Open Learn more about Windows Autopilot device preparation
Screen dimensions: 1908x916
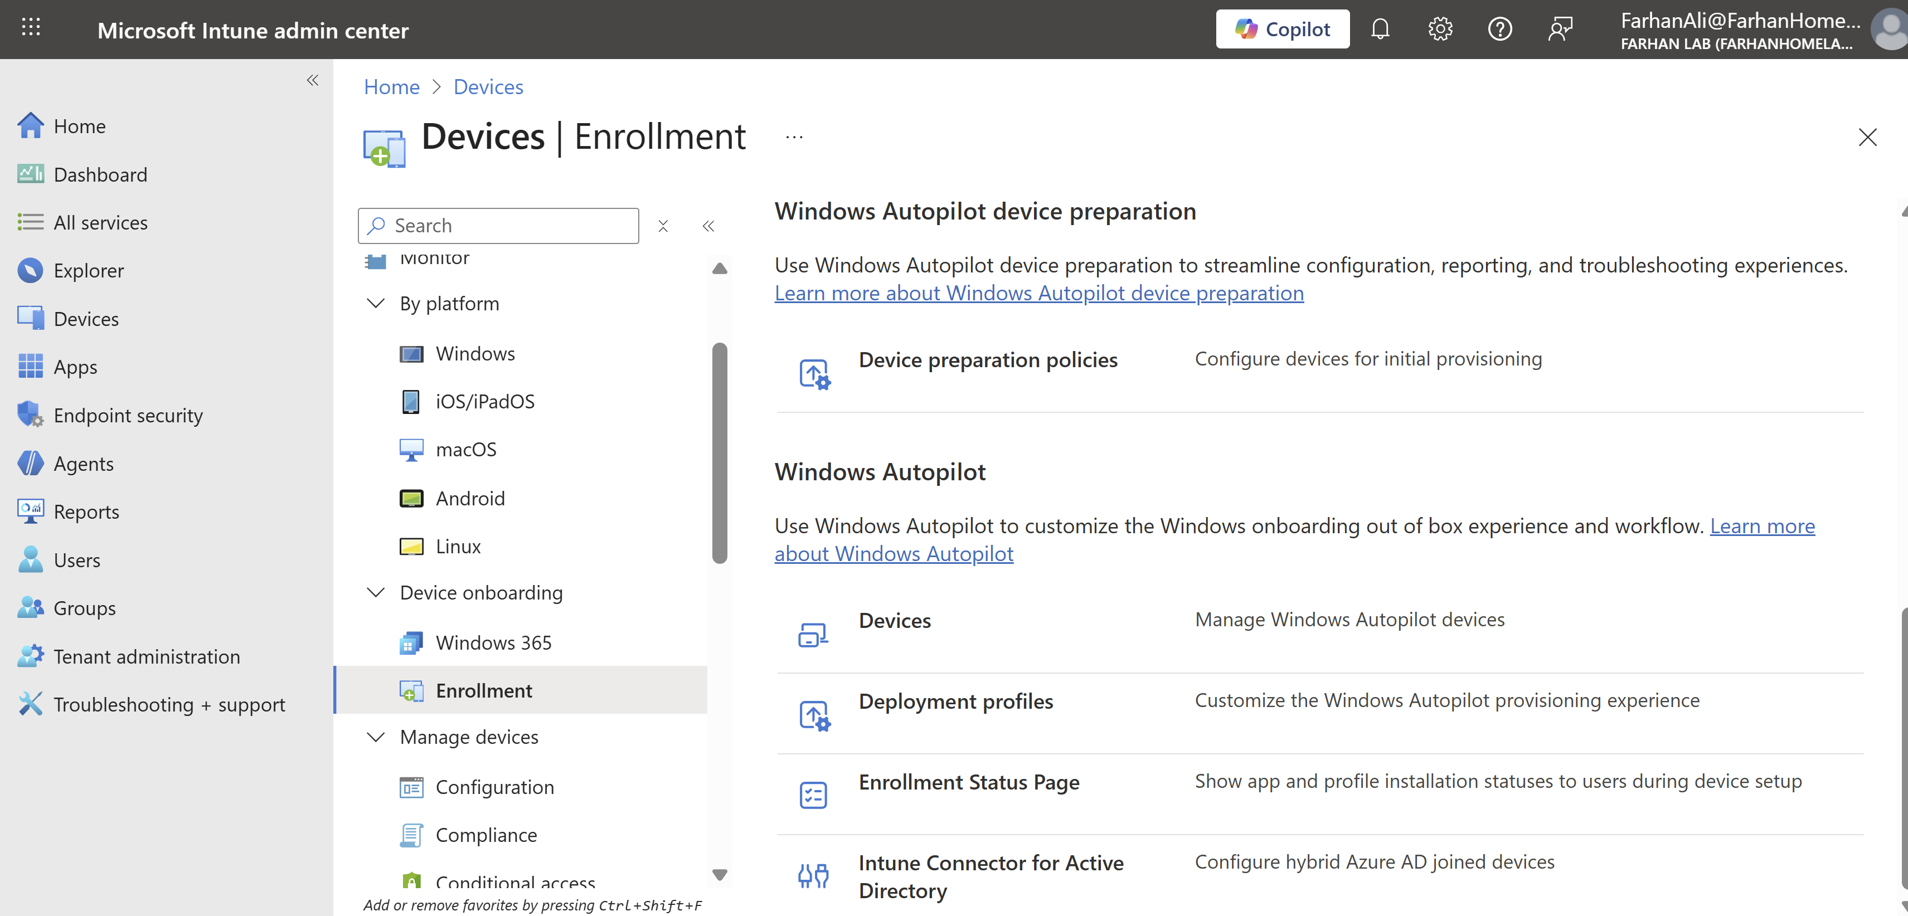pyautogui.click(x=1038, y=293)
